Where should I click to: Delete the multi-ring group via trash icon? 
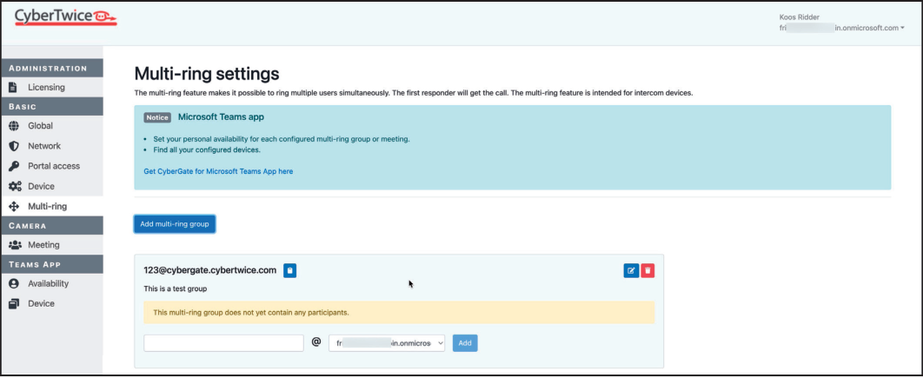(x=647, y=270)
